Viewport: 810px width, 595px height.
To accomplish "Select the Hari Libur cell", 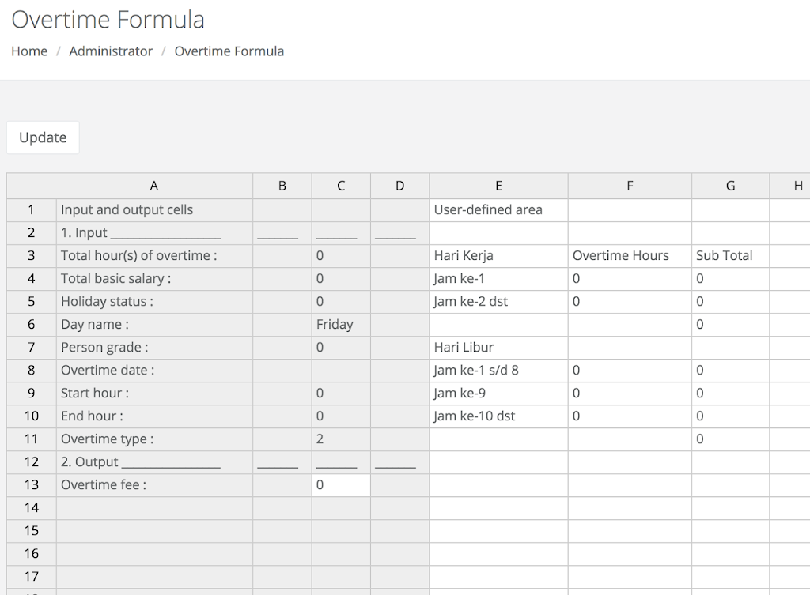I will [x=498, y=347].
